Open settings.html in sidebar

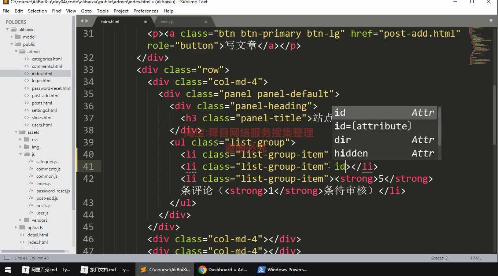44,110
